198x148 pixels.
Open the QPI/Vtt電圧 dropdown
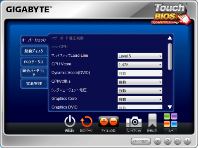(x=140, y=82)
